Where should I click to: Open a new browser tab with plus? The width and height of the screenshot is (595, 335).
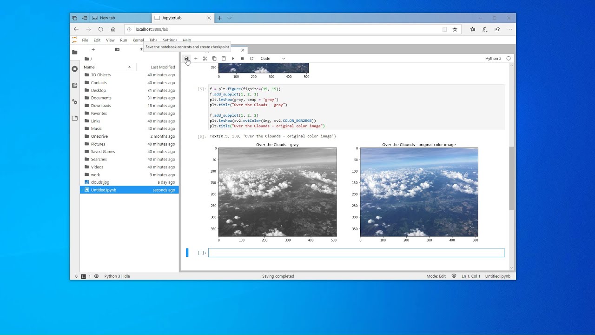[x=219, y=18]
